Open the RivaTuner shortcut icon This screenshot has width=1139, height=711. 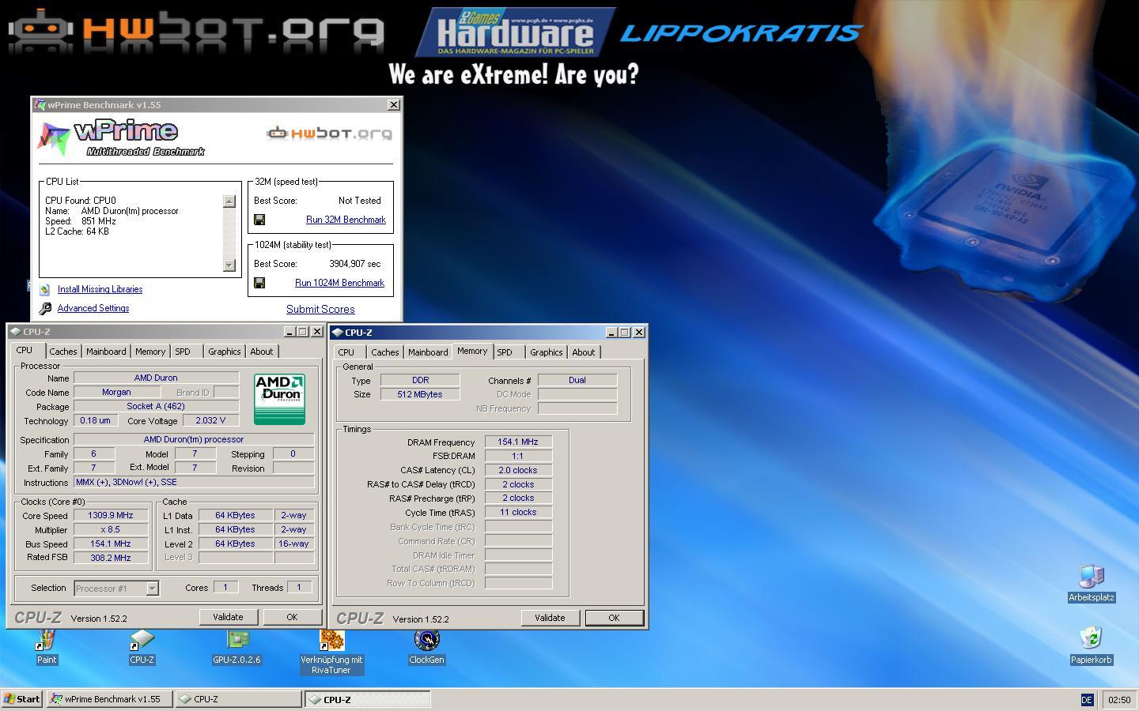pos(331,641)
